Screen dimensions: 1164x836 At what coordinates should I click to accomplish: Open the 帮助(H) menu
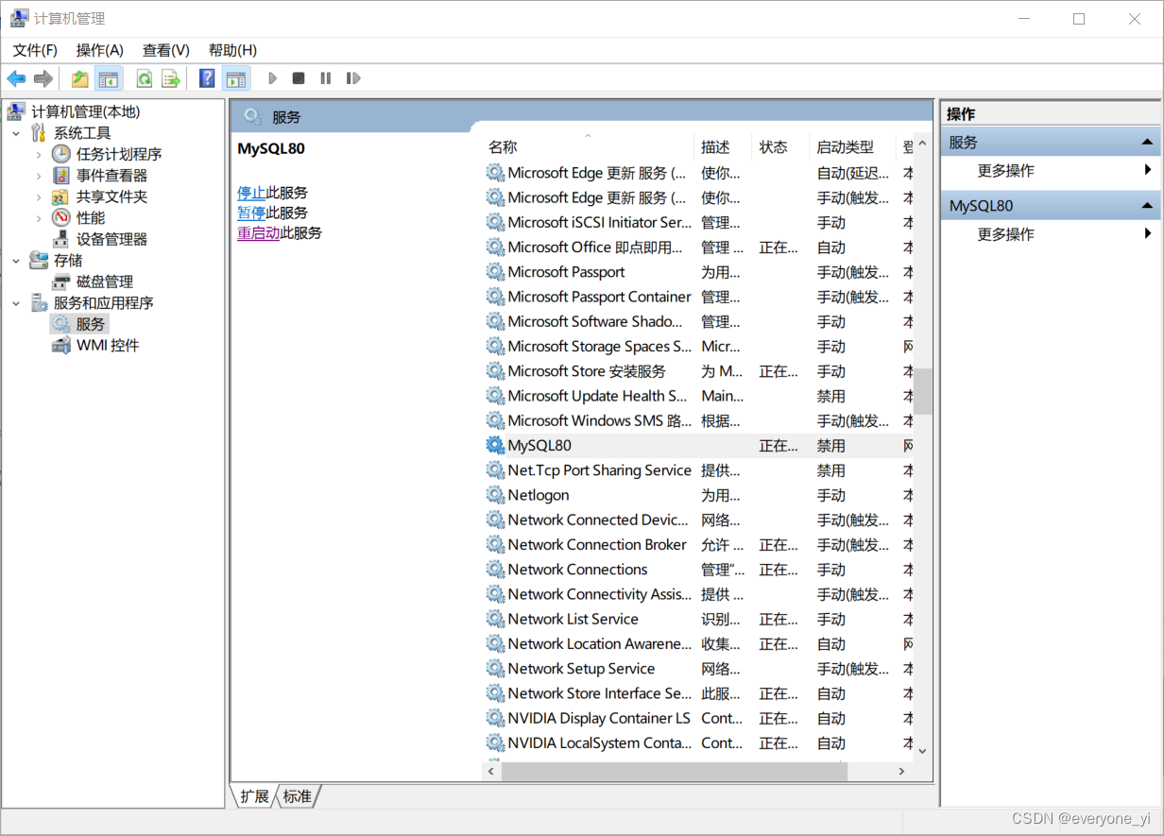(x=232, y=50)
